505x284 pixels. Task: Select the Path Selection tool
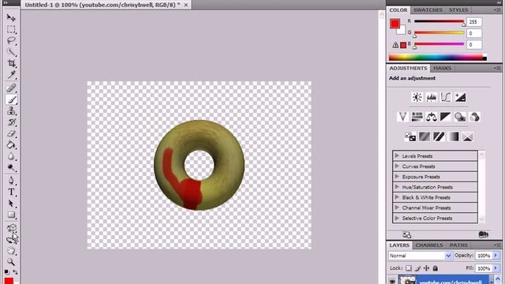click(x=11, y=204)
